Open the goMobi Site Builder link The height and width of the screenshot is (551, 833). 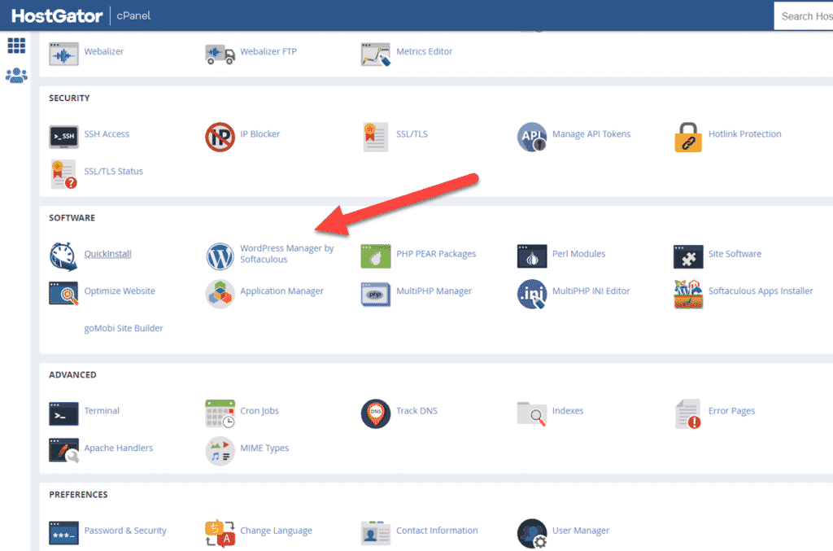point(124,328)
